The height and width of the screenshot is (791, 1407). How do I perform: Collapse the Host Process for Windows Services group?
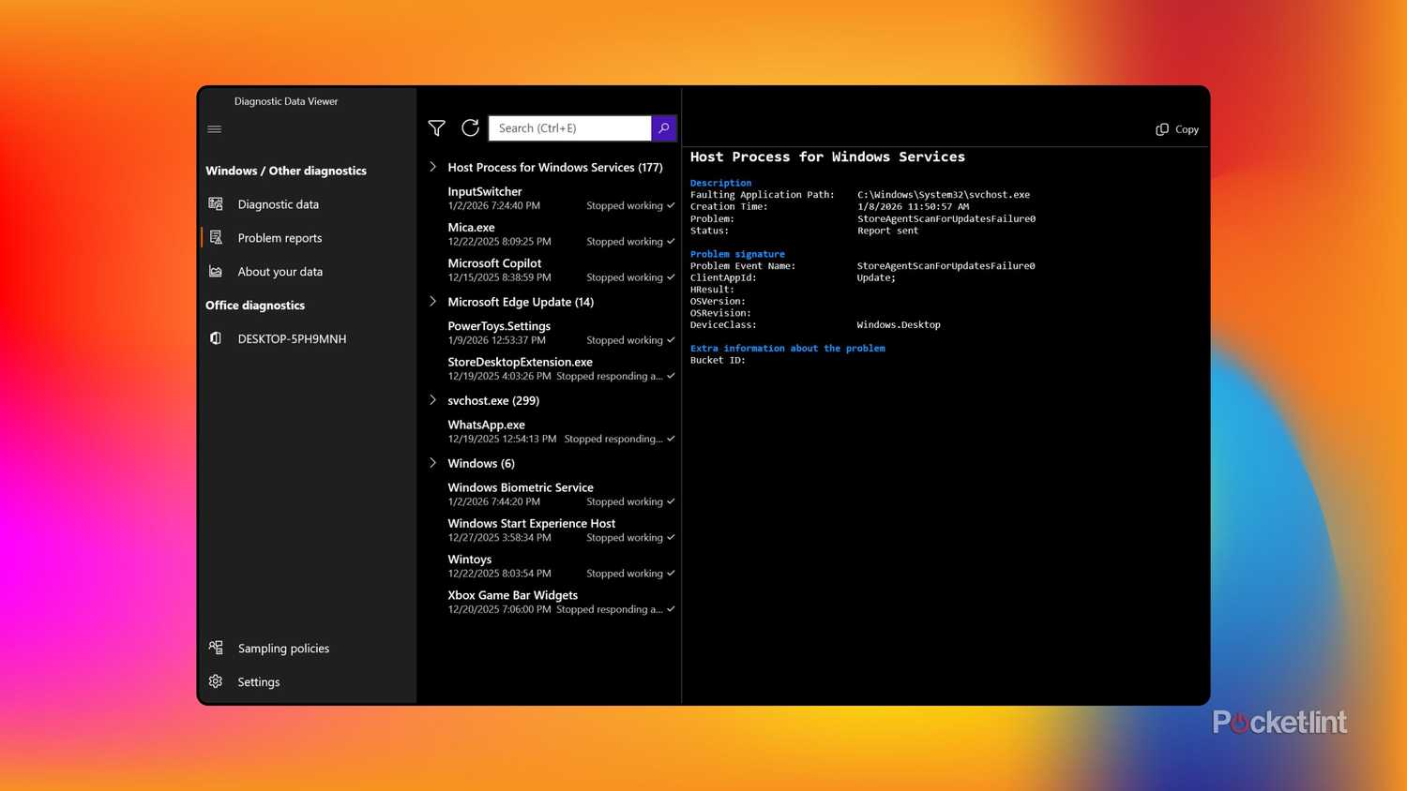point(432,167)
